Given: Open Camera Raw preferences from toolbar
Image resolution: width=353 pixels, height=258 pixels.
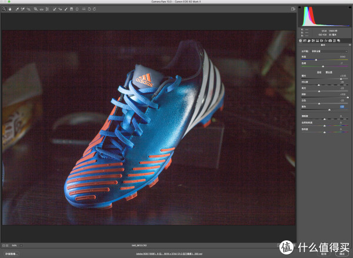Looking at the screenshot, I should pos(84,9).
